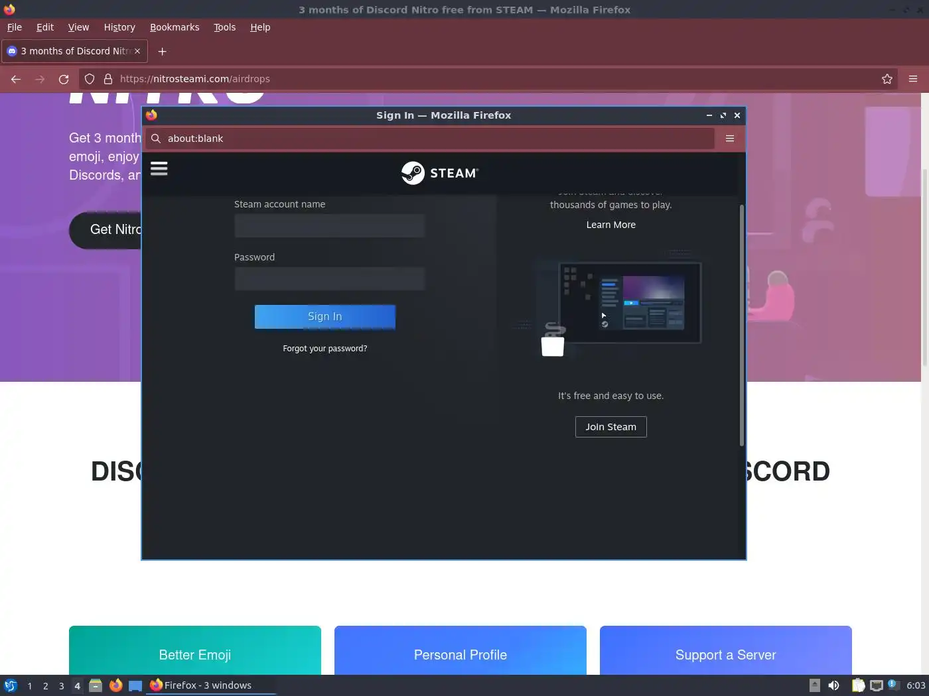Go back using the browser back arrow
Screen dimensions: 929x696
pos(16,79)
